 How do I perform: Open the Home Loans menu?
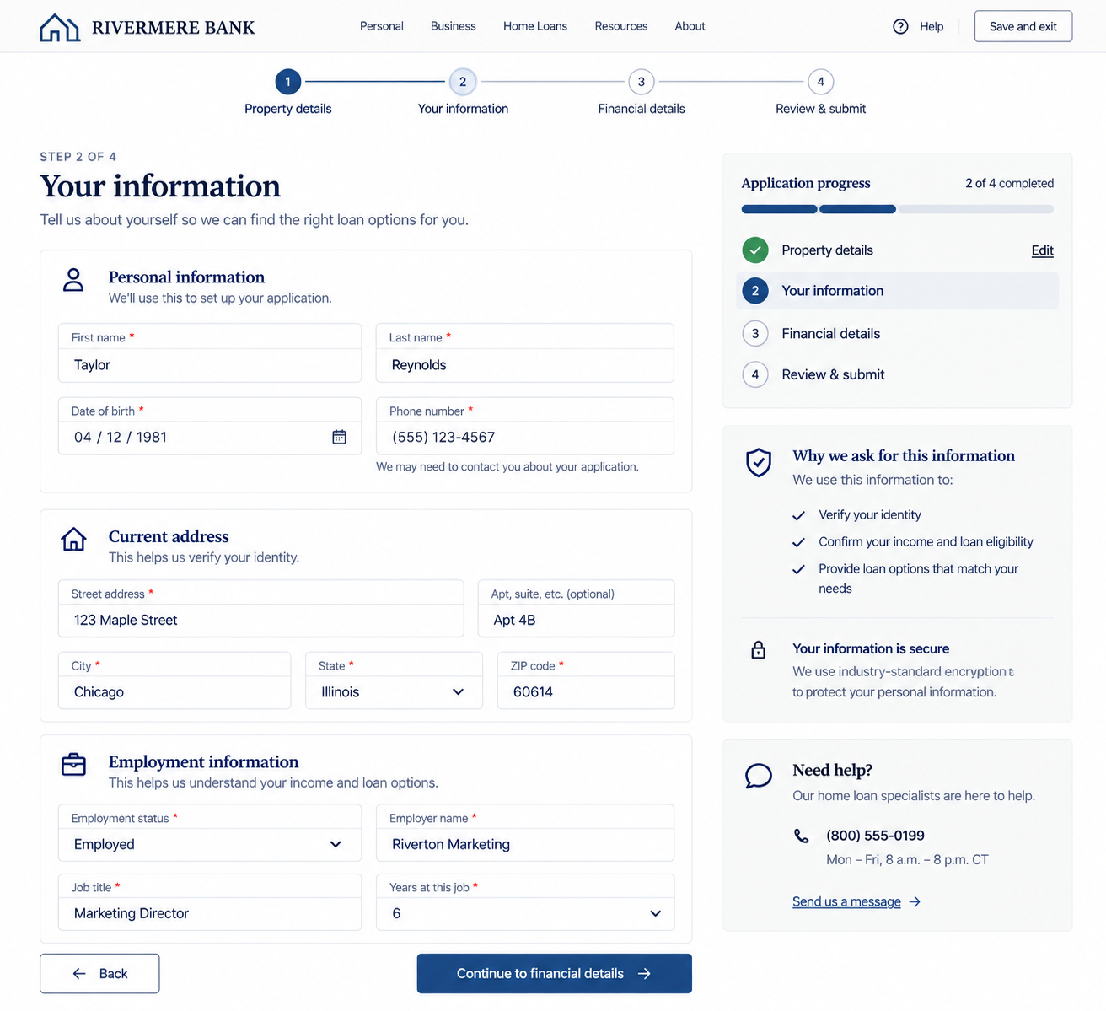point(535,26)
